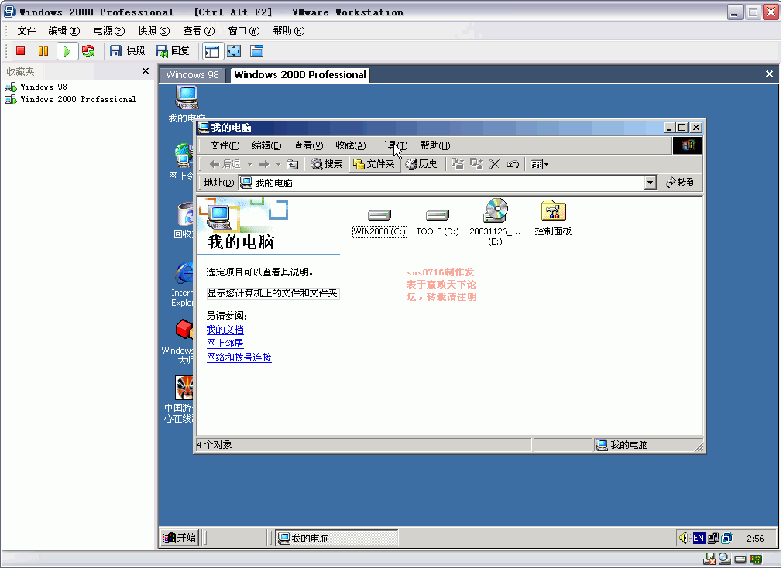Open the 历史 history pane
783x568 pixels.
(421, 164)
